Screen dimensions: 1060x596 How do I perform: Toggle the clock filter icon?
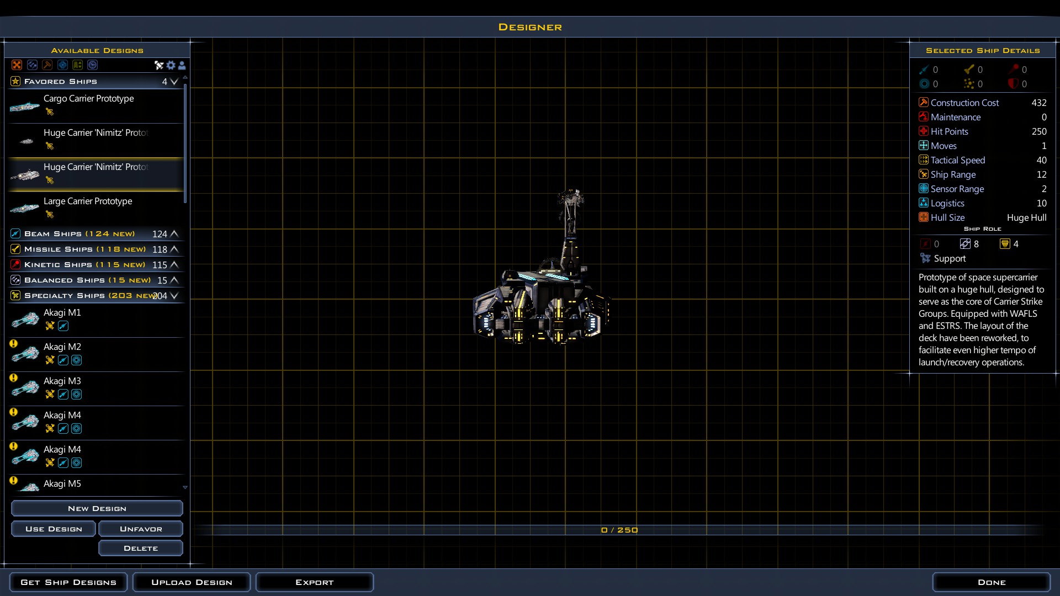[x=93, y=65]
